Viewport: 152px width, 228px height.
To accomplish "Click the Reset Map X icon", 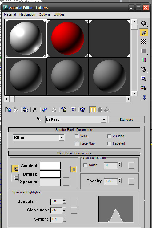I will pyautogui.click(x=35, y=110).
